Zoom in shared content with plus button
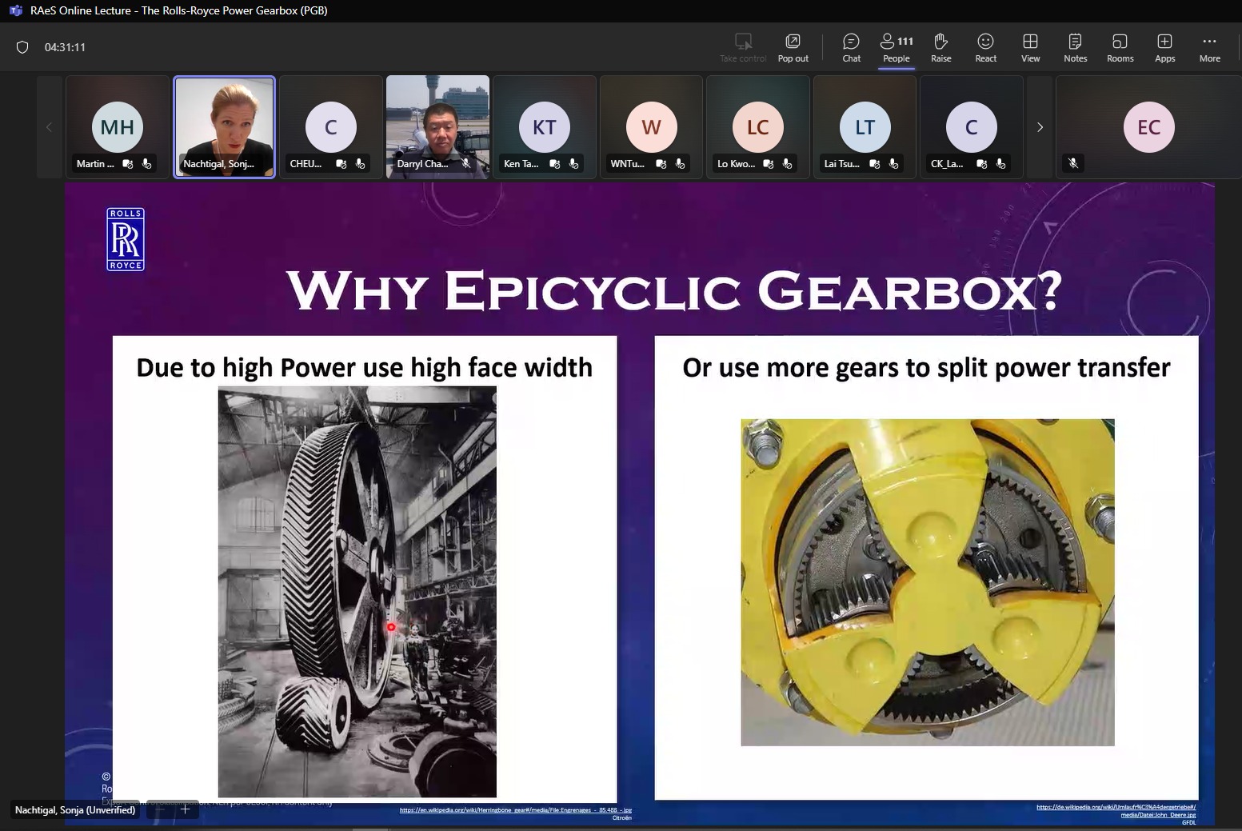 click(x=185, y=809)
